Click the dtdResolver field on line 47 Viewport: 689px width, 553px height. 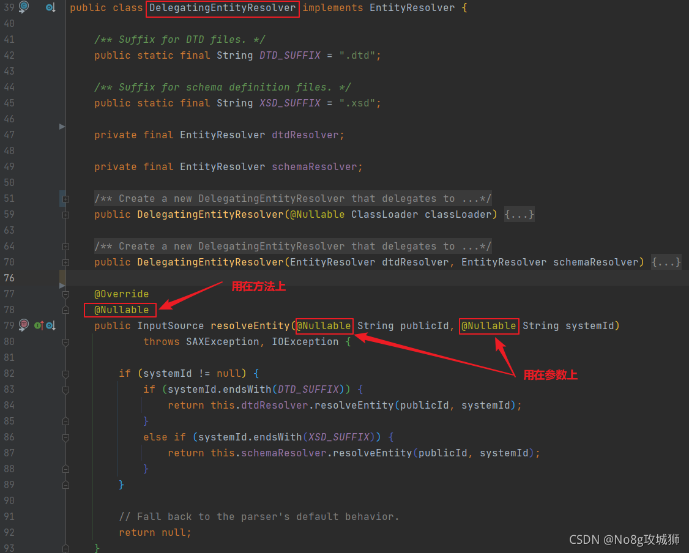pyautogui.click(x=305, y=135)
